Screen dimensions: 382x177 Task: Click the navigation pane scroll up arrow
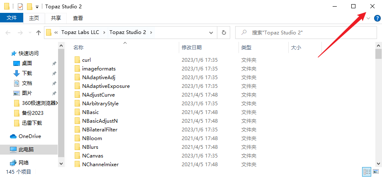pyautogui.click(x=61, y=46)
